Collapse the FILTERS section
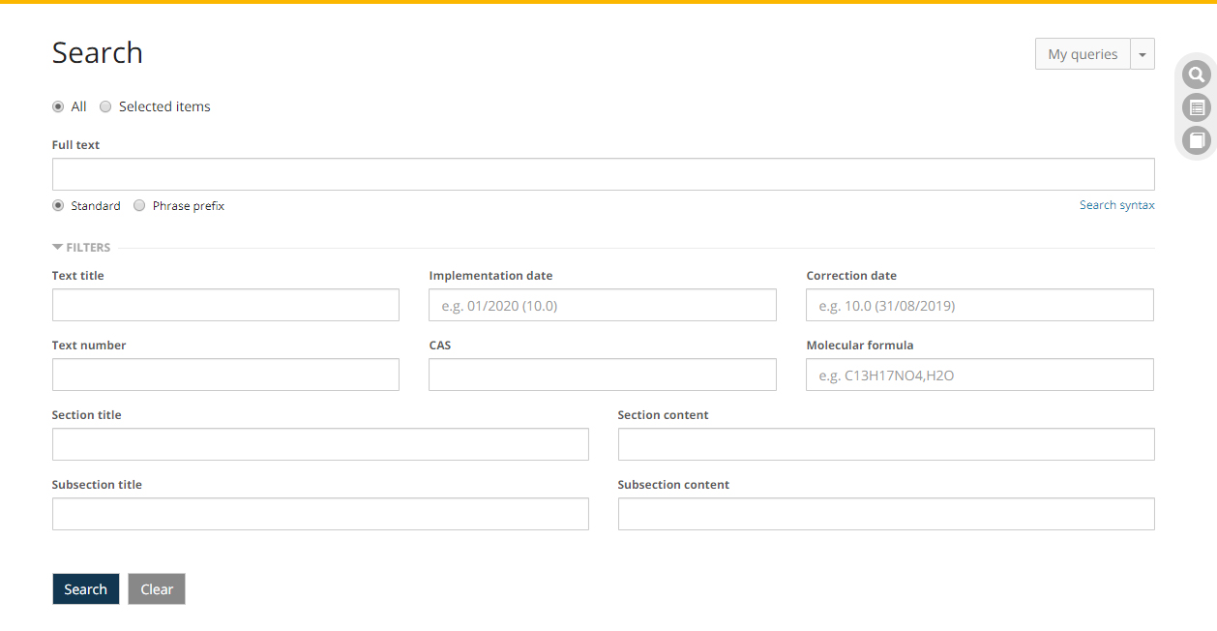This screenshot has width=1217, height=631. tap(81, 247)
